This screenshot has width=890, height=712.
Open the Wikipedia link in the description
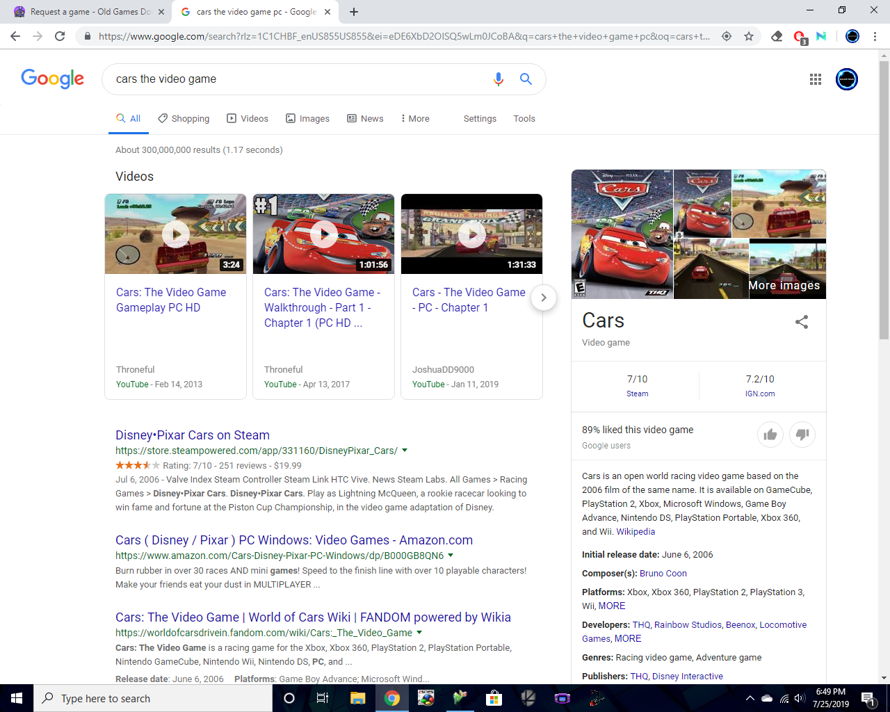click(x=636, y=532)
